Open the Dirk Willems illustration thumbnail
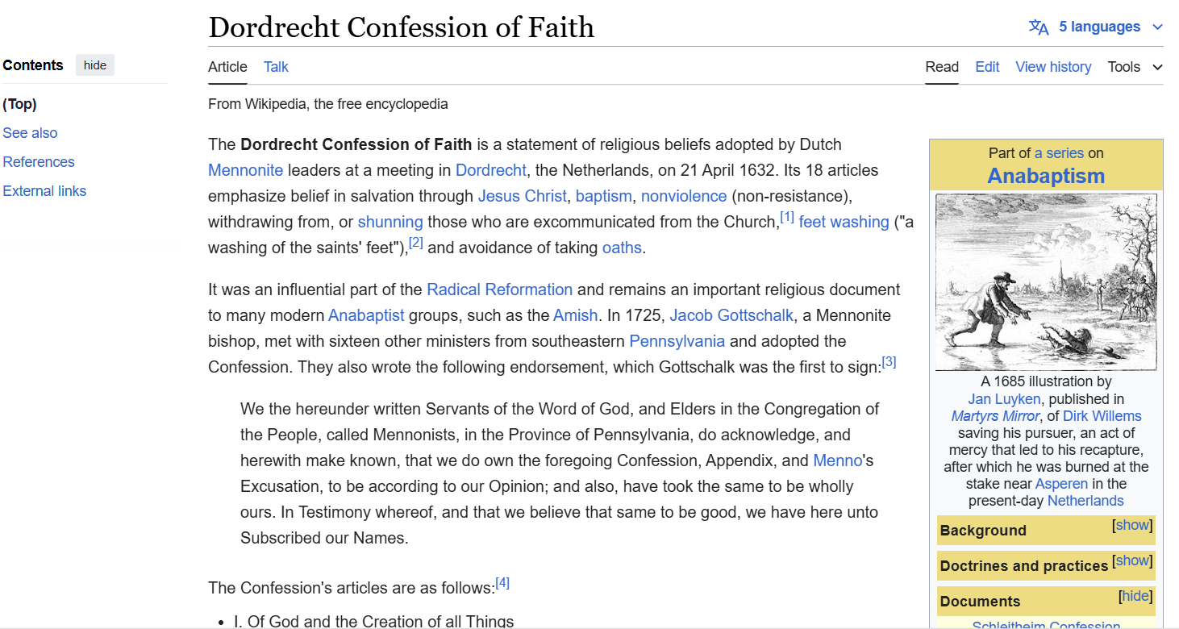The image size is (1179, 629). point(1046,281)
